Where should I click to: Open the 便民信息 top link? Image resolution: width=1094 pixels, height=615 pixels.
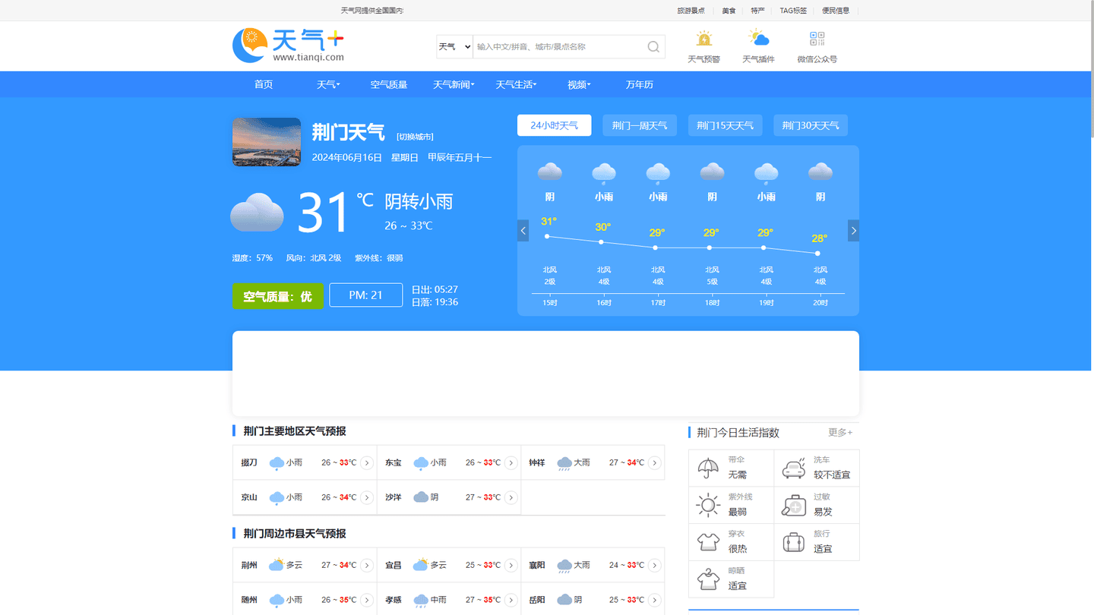(836, 11)
